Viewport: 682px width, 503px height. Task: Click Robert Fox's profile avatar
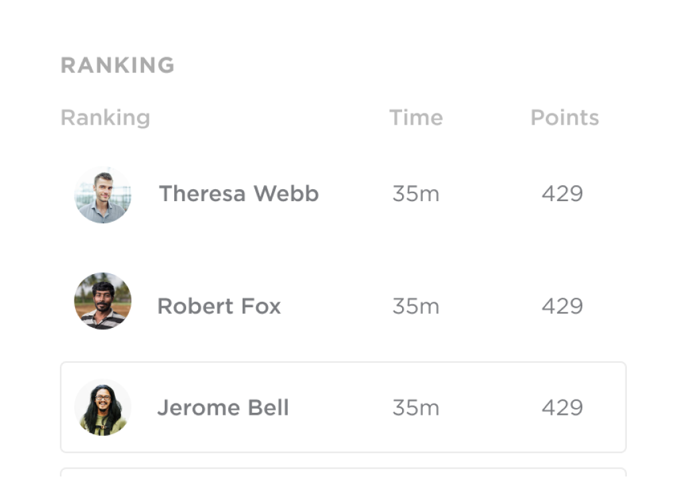(x=102, y=301)
